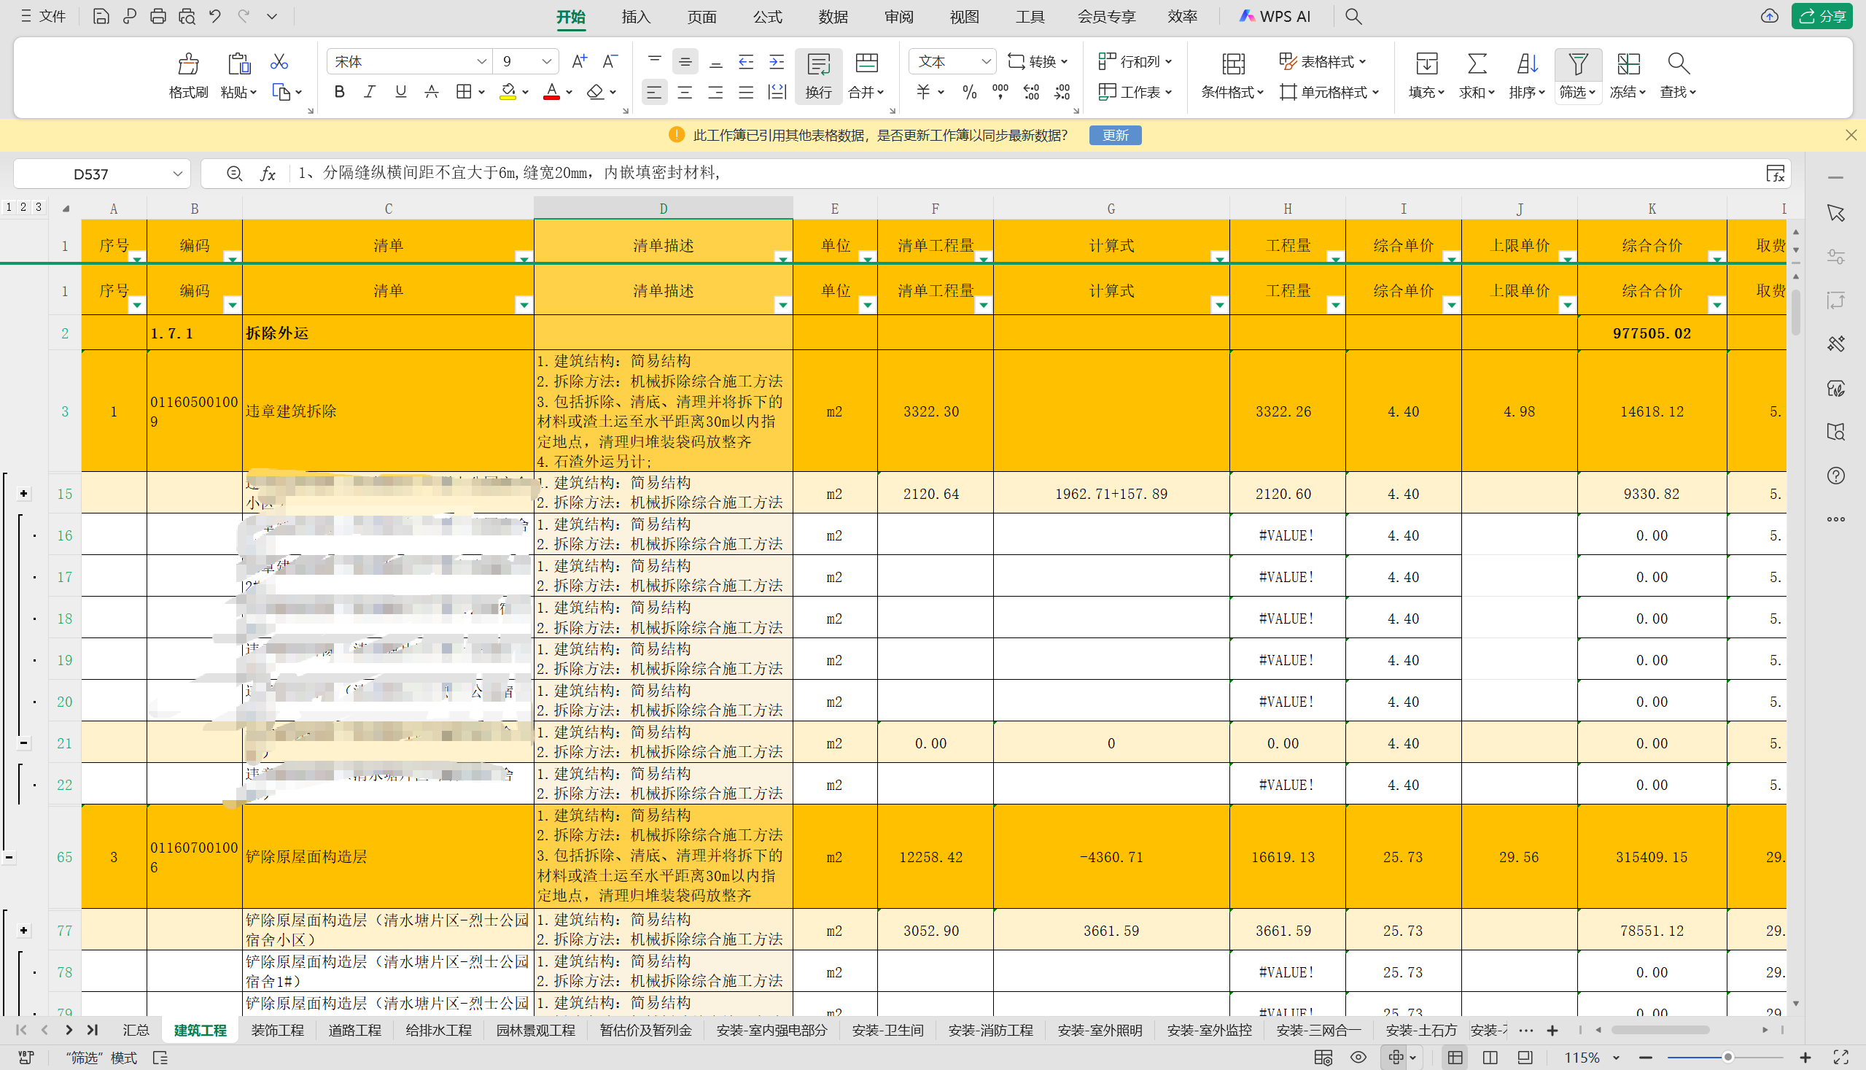Open the 公式 ribbon tab

coord(767,16)
